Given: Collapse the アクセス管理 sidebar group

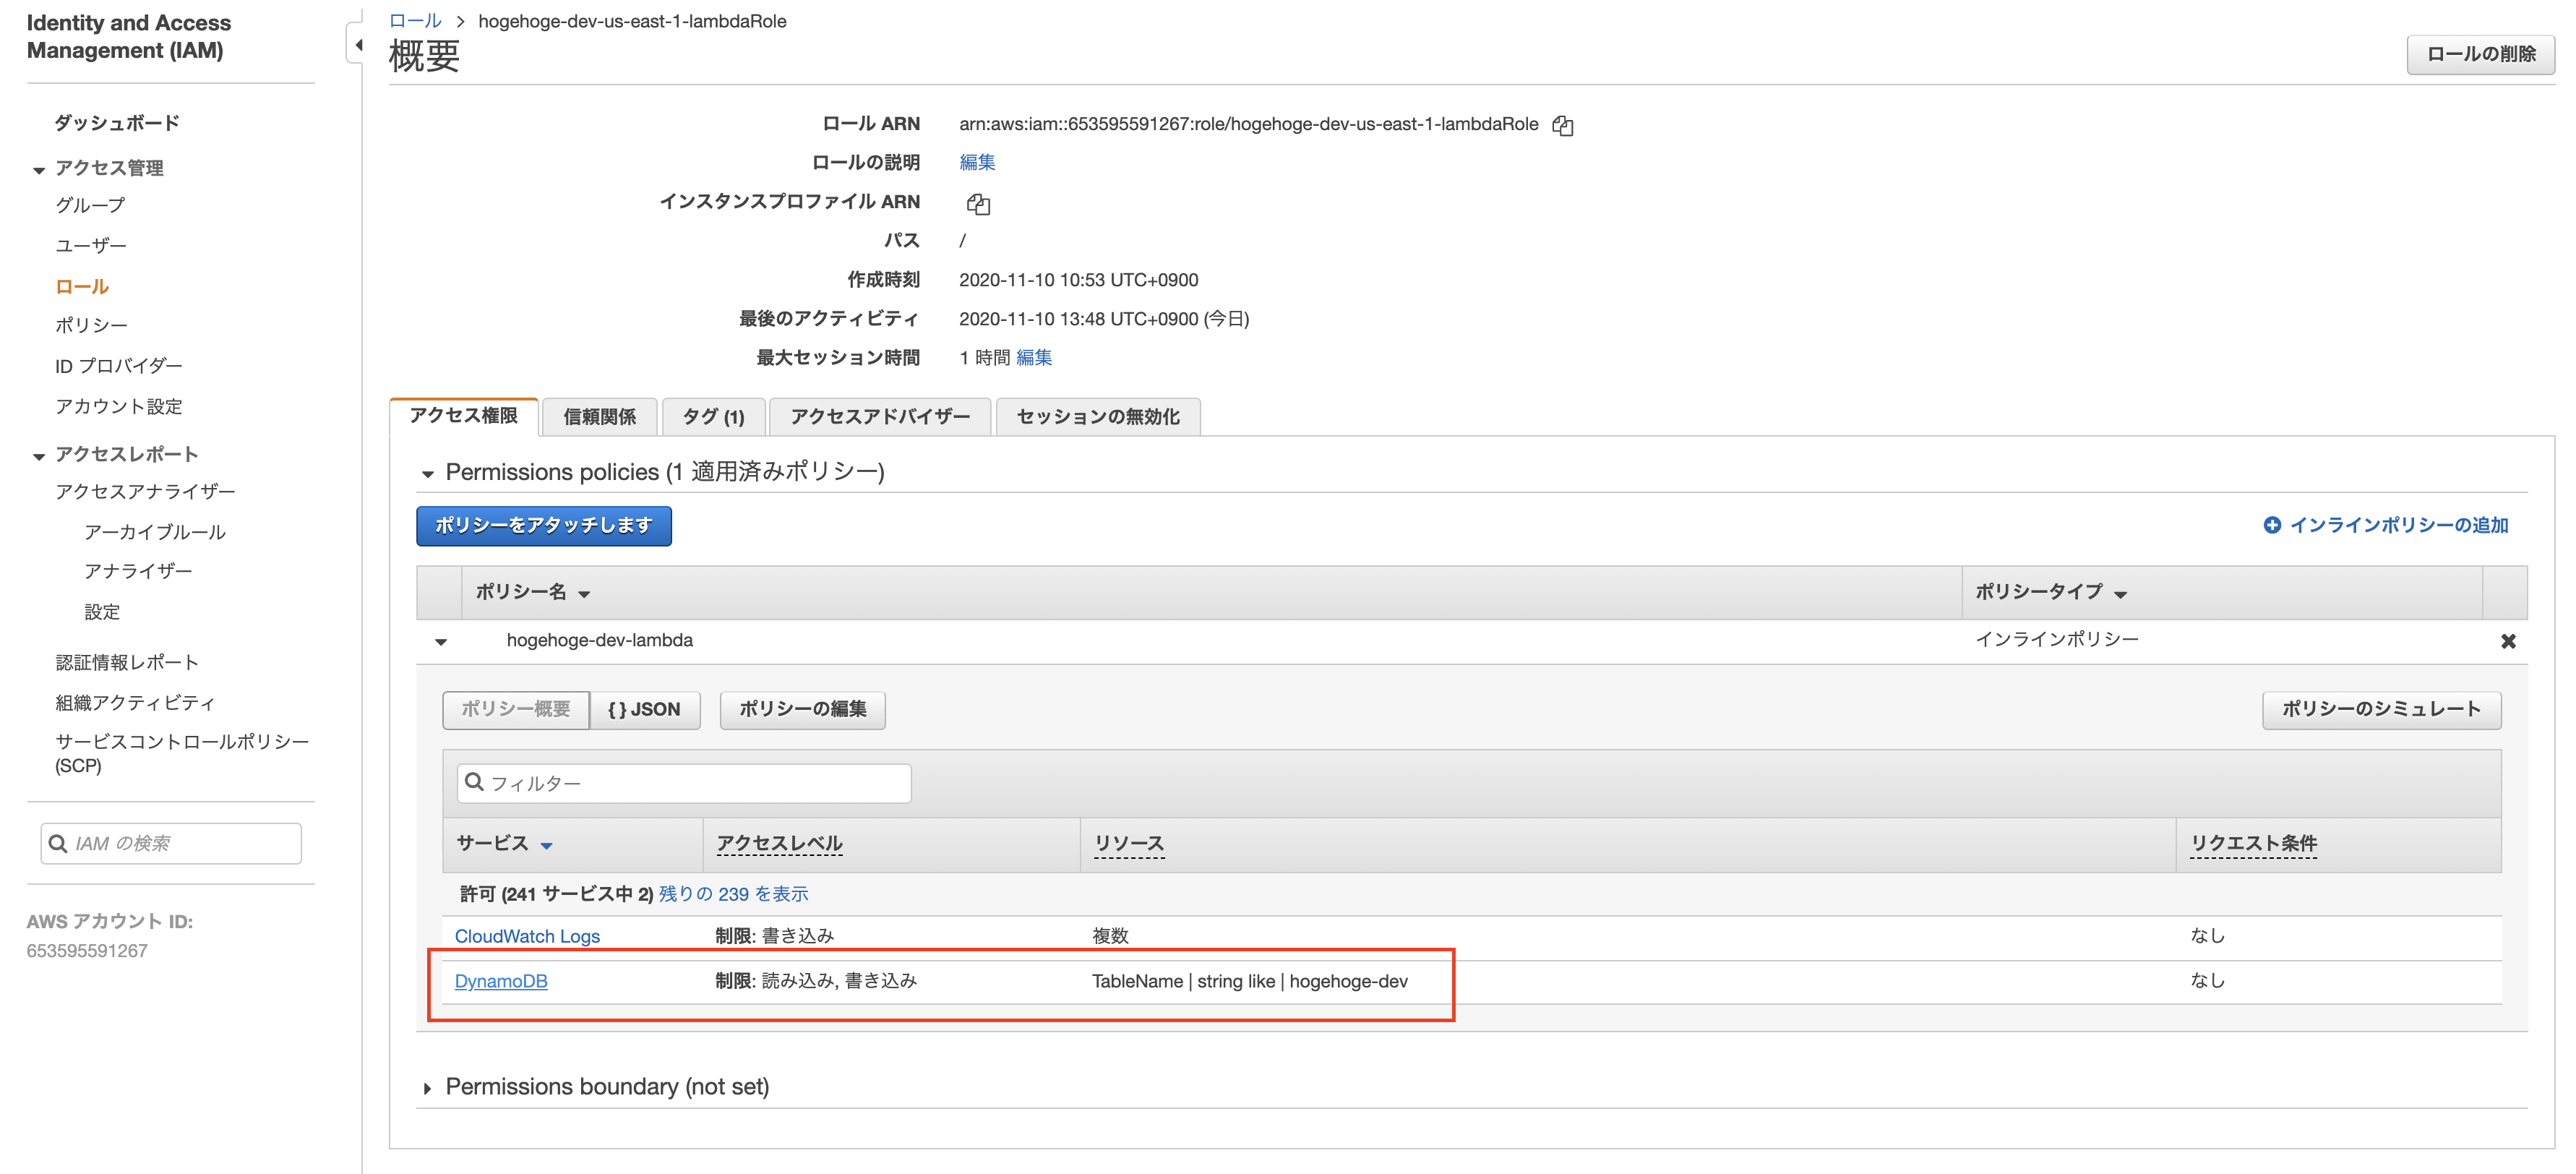Looking at the screenshot, I should coord(39,170).
